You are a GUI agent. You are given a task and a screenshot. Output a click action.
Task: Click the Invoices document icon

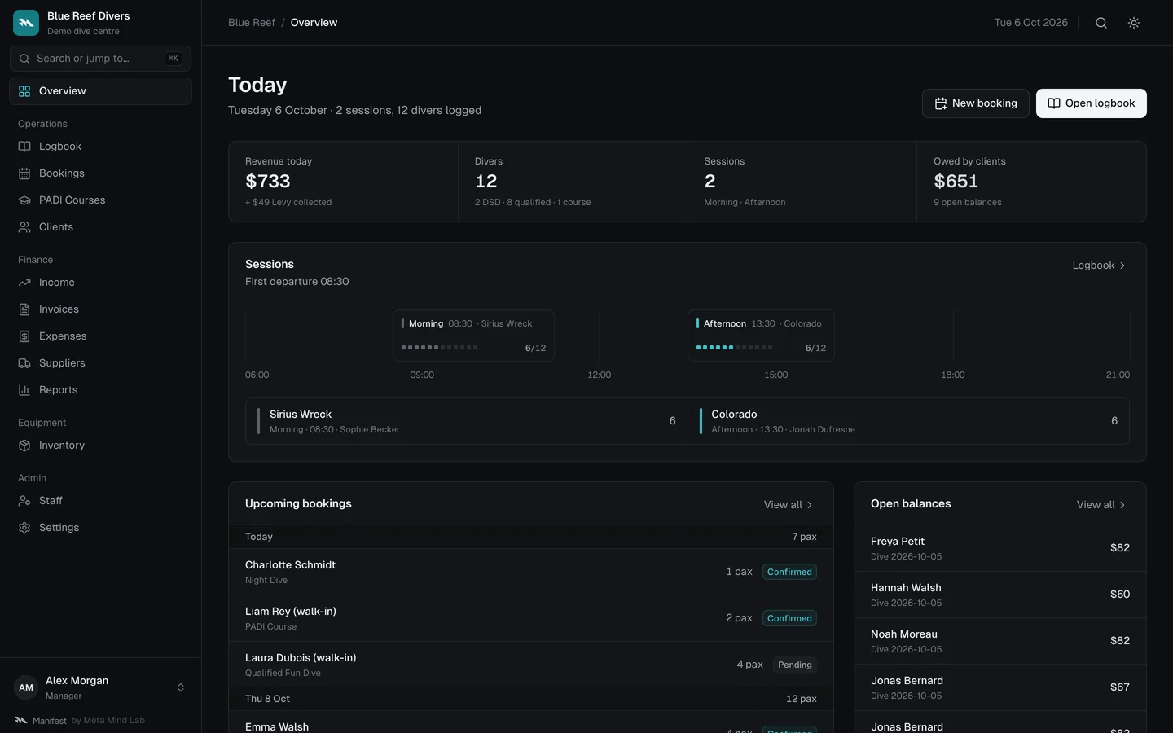pyautogui.click(x=24, y=309)
